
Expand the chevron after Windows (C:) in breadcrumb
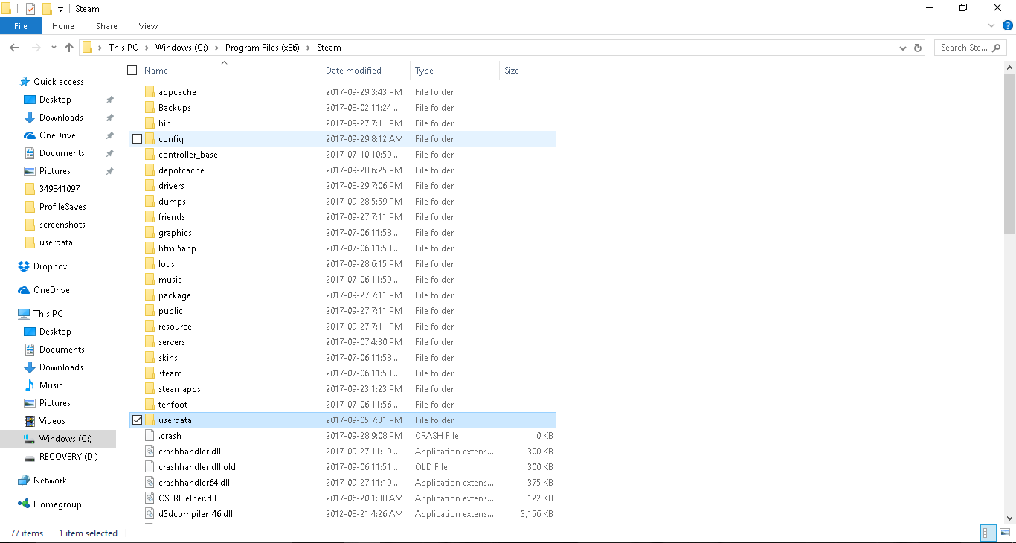pyautogui.click(x=216, y=48)
